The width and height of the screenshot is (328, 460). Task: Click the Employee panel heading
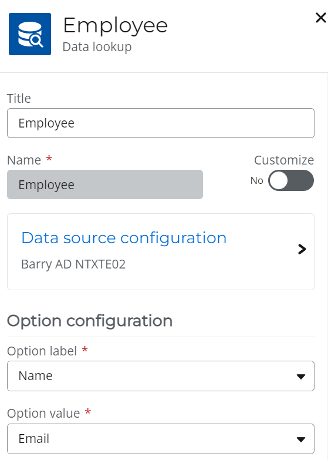click(115, 26)
